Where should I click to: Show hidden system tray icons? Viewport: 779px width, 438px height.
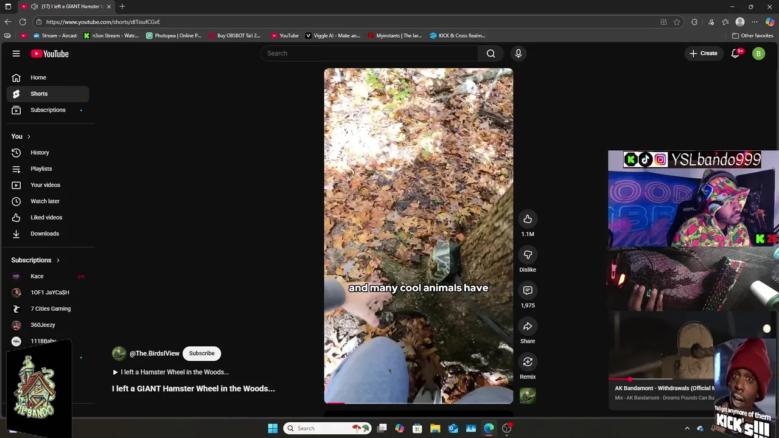tap(687, 428)
